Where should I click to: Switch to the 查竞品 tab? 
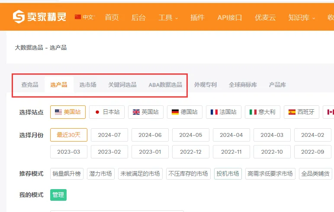click(x=30, y=85)
